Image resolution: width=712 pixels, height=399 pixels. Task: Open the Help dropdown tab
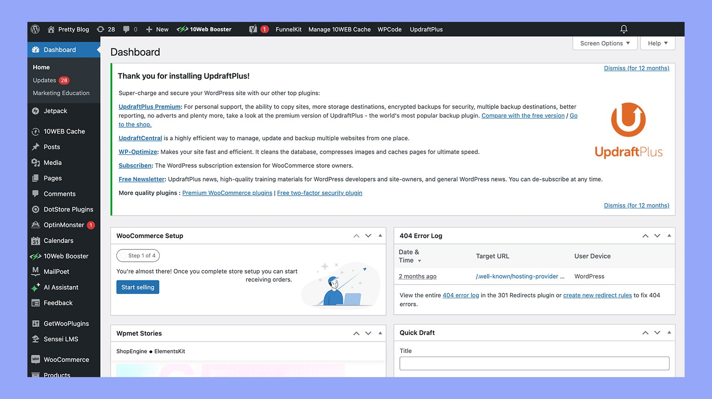[658, 43]
